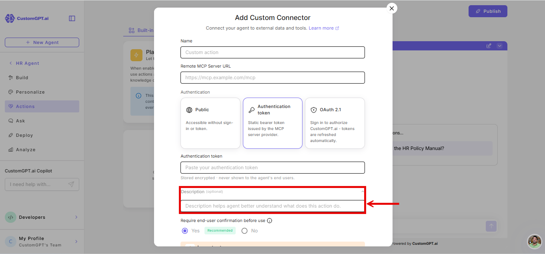Click the Developers code icon
545x254 pixels.
[x=10, y=217]
